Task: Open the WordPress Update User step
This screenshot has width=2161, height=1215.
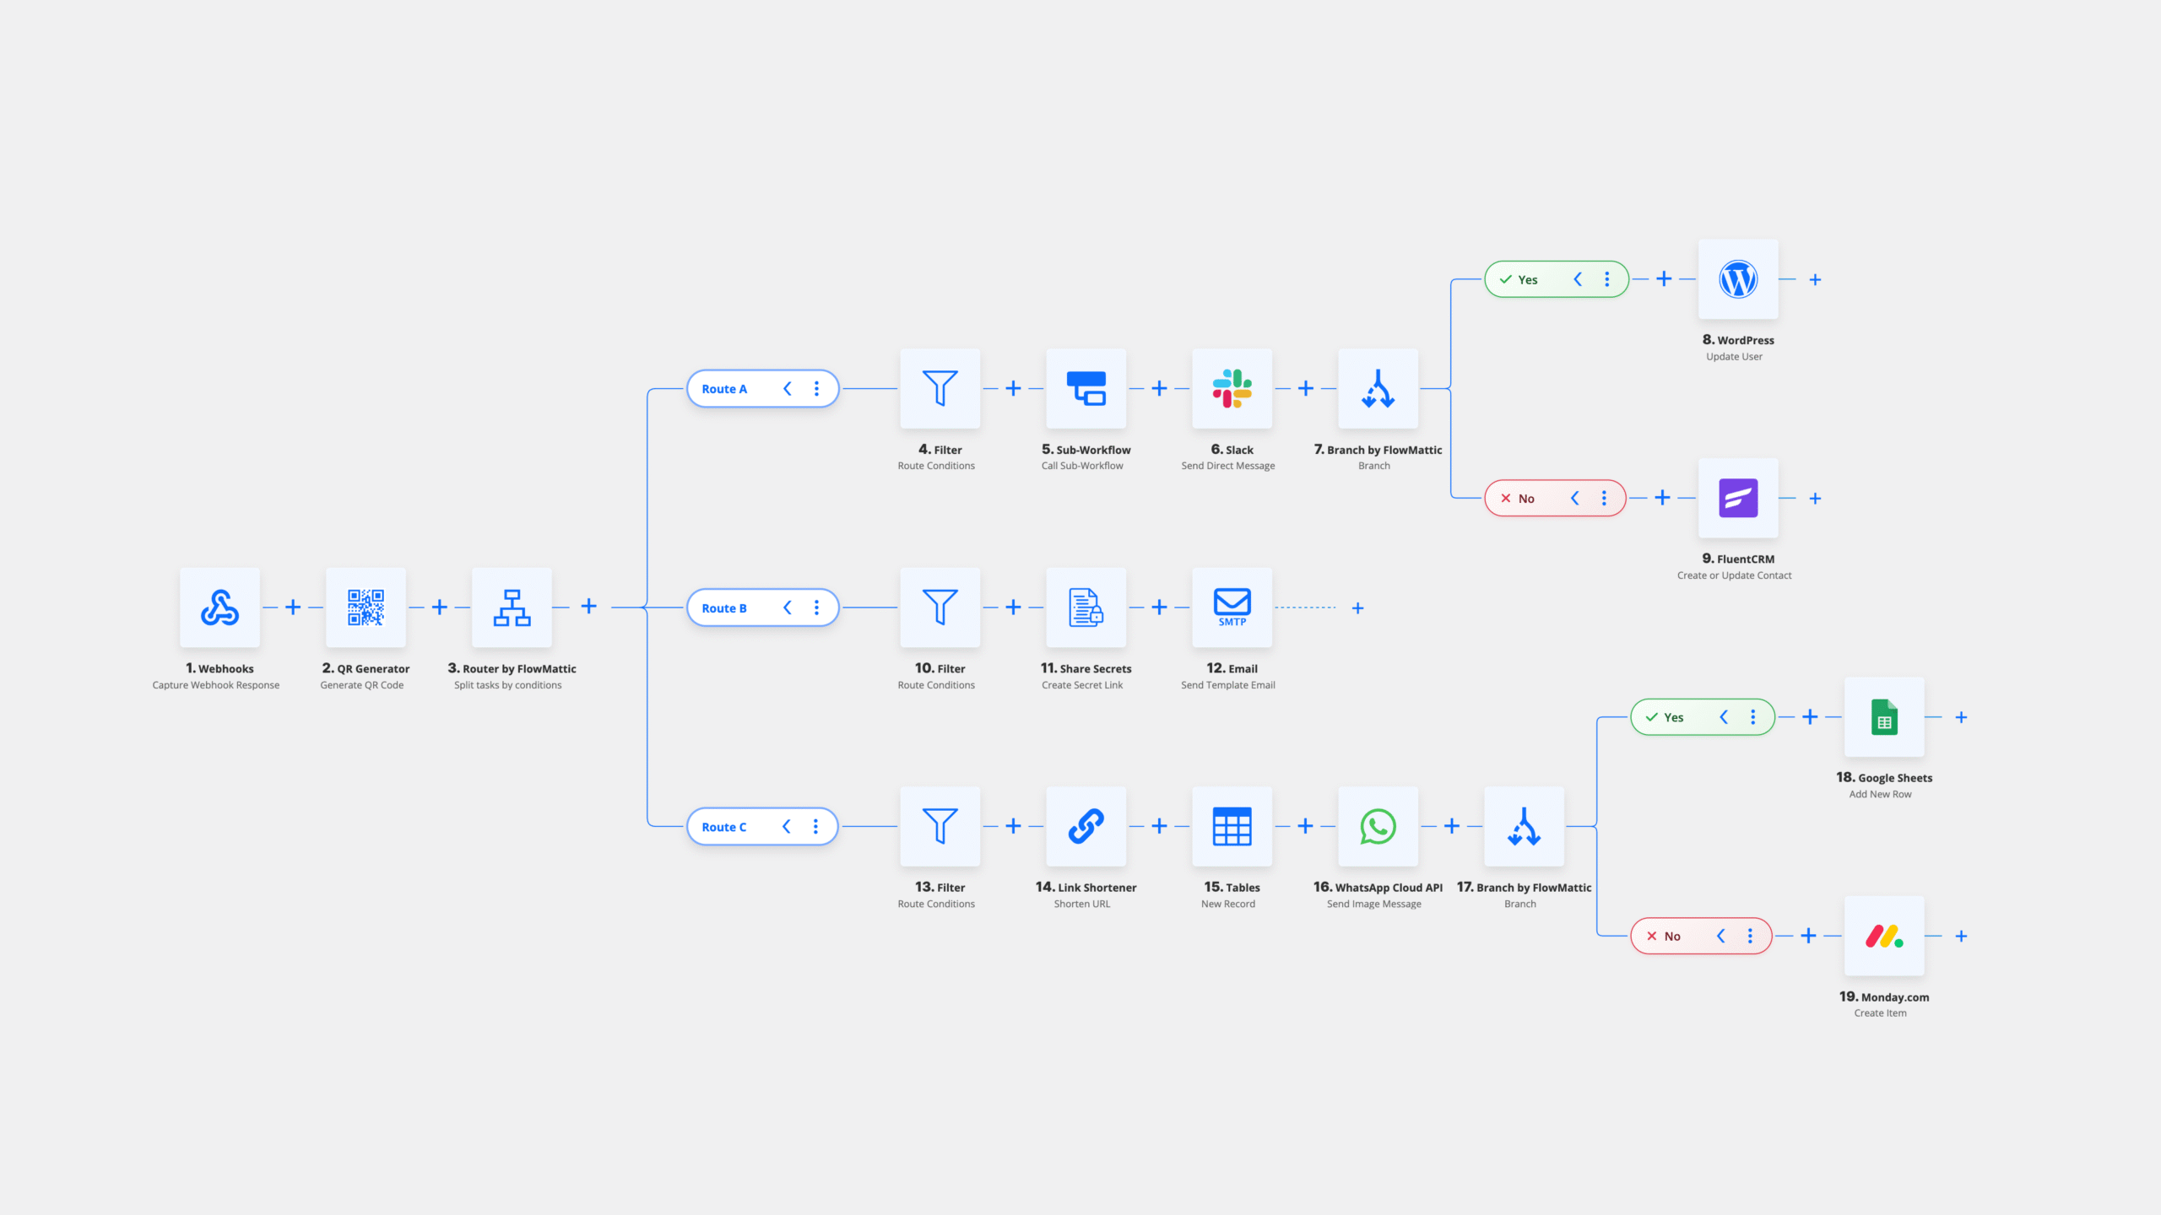Action: (x=1737, y=278)
